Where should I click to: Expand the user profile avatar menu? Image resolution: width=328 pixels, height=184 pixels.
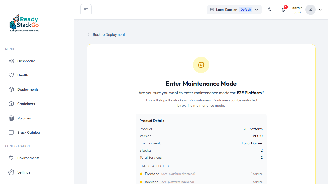pyautogui.click(x=310, y=9)
